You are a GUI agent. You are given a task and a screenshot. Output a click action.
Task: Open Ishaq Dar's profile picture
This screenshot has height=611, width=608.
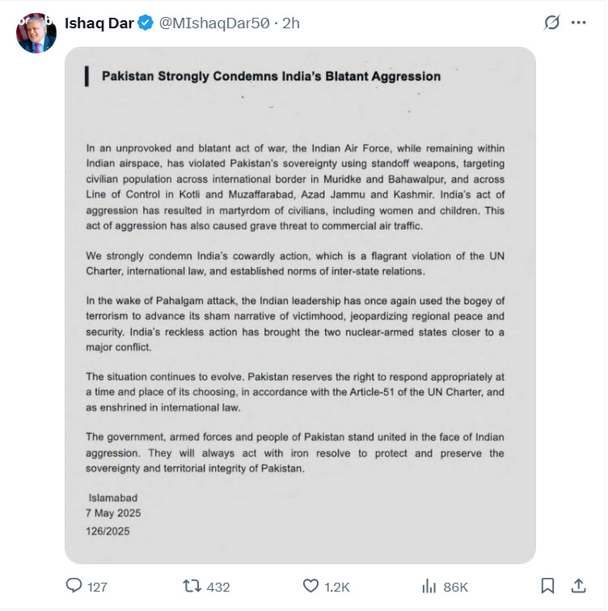(36, 32)
